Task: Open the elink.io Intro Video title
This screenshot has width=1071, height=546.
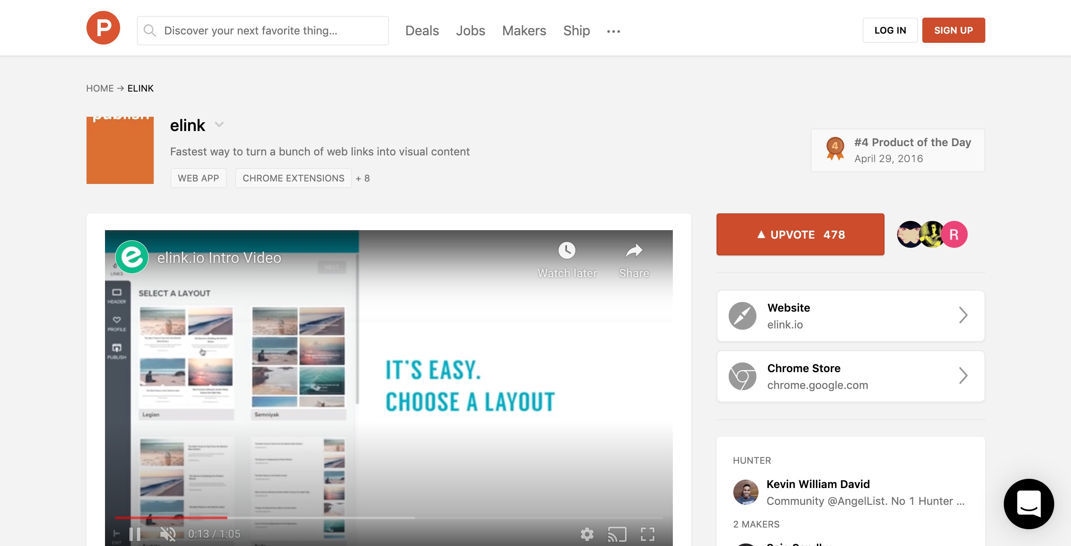Action: 219,258
